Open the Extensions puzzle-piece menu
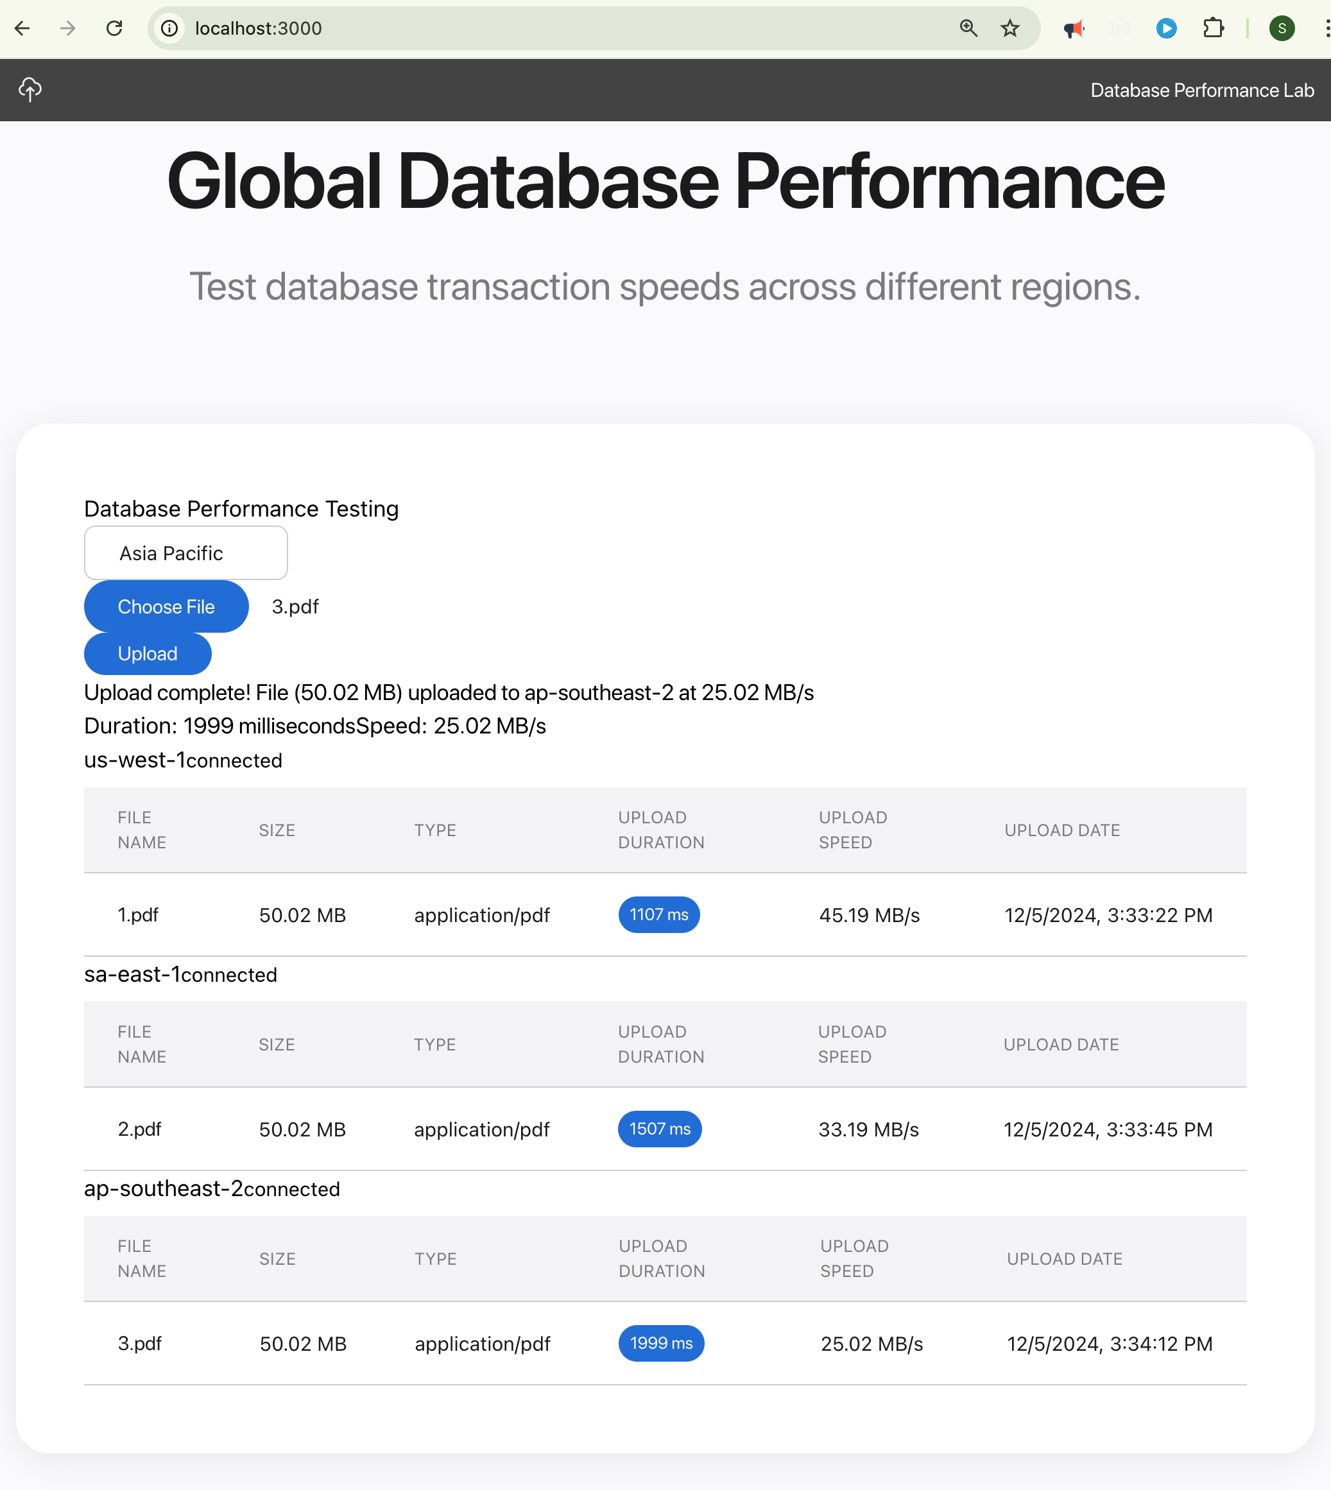 coord(1214,28)
